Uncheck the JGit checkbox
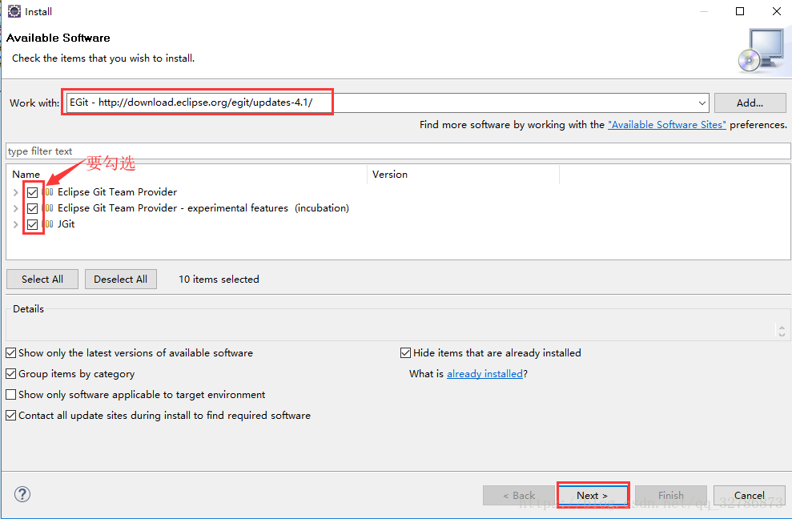 point(32,224)
